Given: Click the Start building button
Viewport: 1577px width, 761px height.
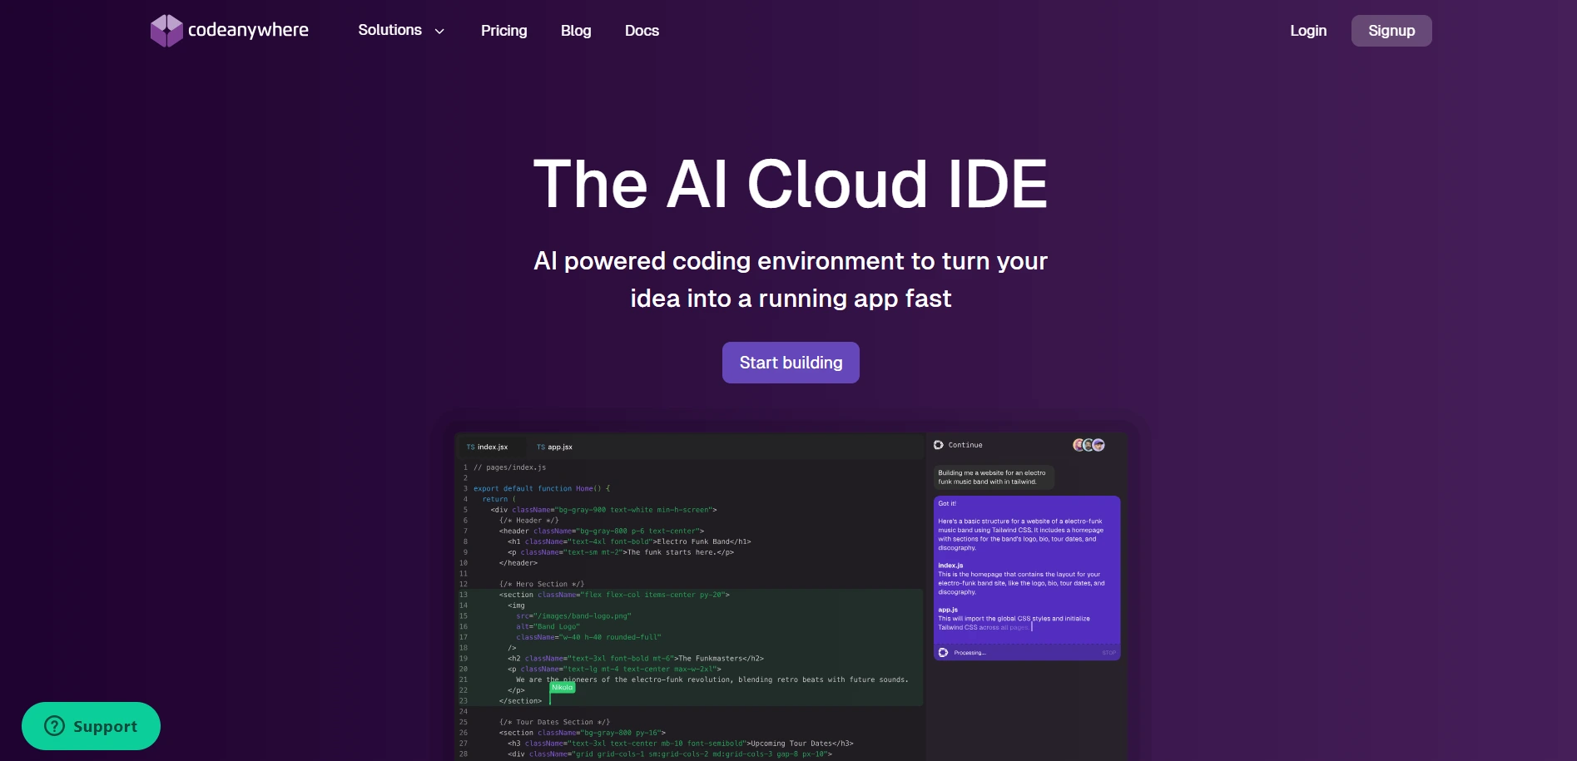Looking at the screenshot, I should (x=791, y=362).
